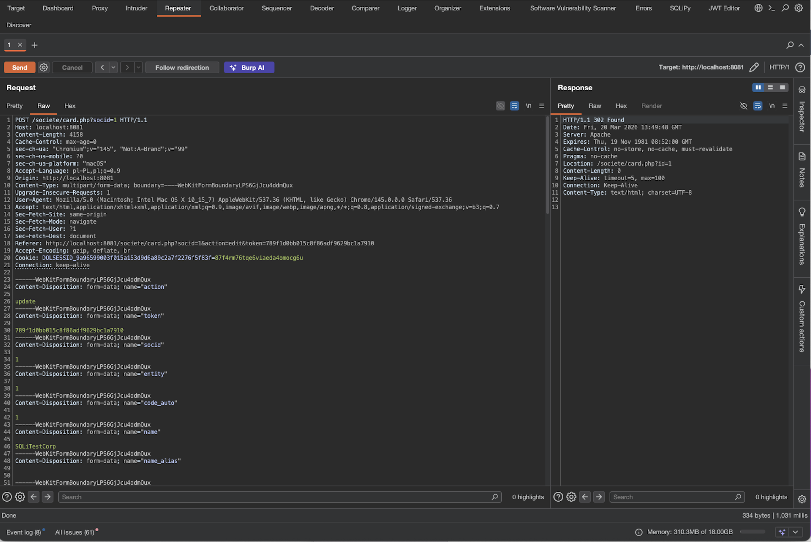Add a new Repeater tab
This screenshot has height=542, width=811.
34,45
